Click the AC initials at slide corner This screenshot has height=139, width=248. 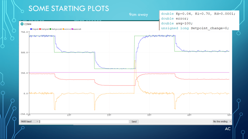(x=228, y=129)
